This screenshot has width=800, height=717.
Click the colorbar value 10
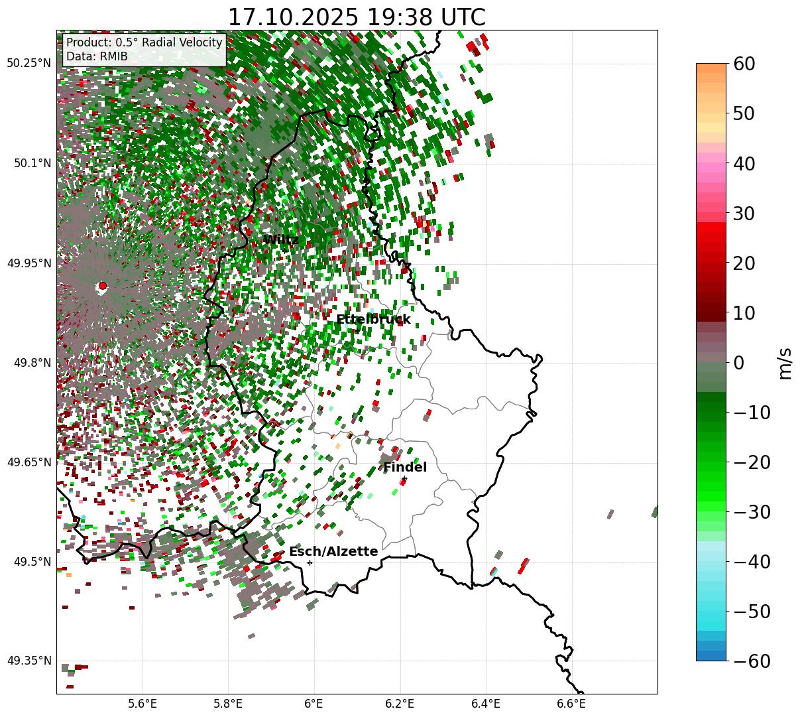point(743,312)
